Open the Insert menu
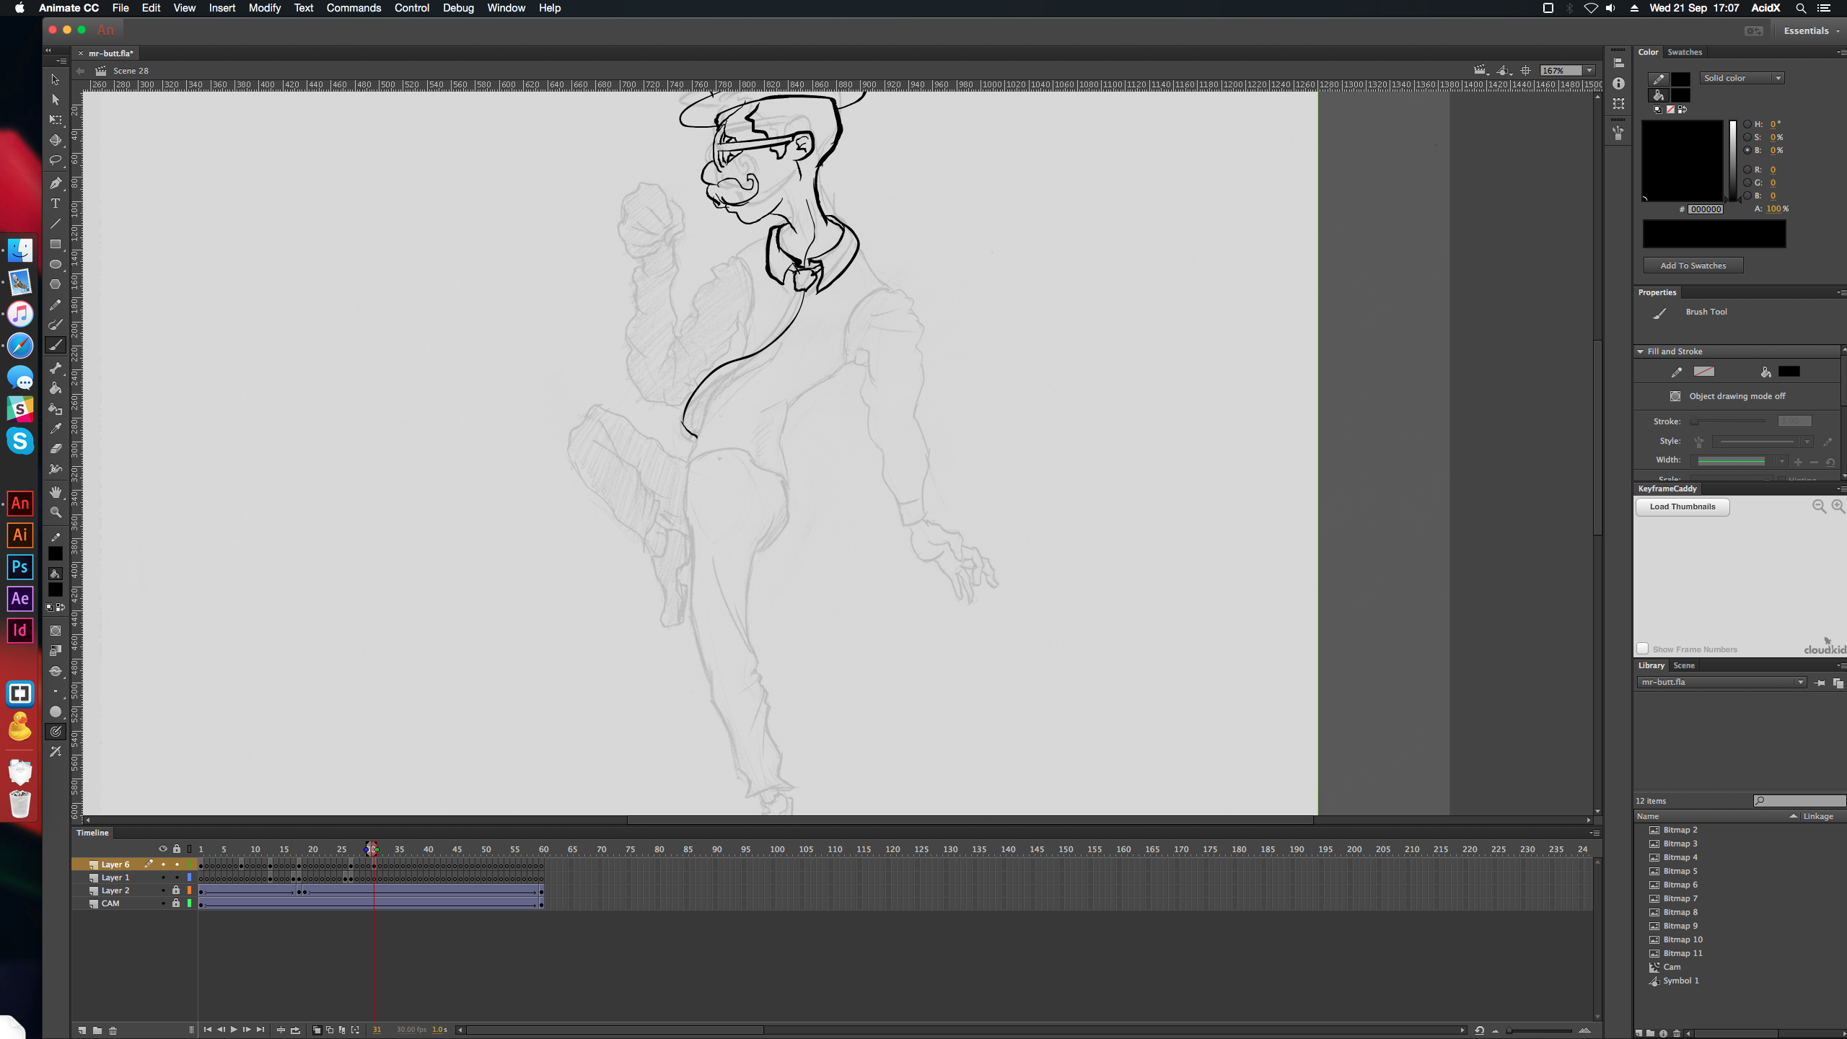 click(222, 8)
